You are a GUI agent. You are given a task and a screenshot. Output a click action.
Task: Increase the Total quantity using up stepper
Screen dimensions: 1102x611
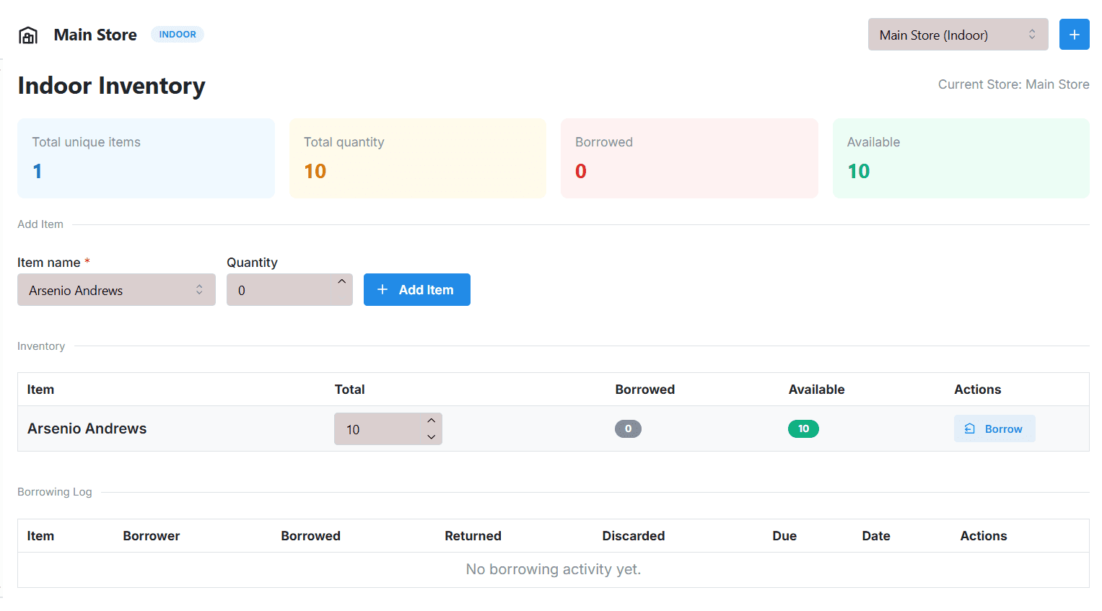pos(431,420)
